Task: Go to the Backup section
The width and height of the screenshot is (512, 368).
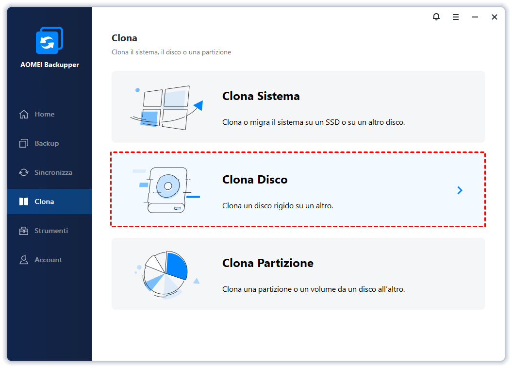Action: click(47, 143)
